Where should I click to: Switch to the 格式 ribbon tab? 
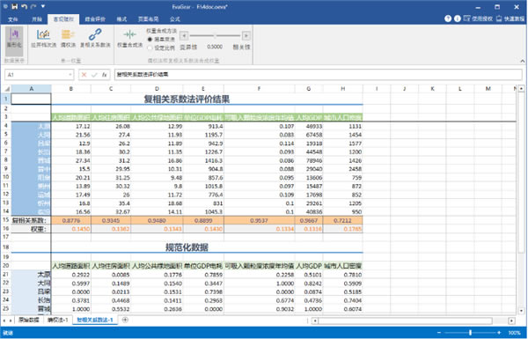pyautogui.click(x=121, y=19)
